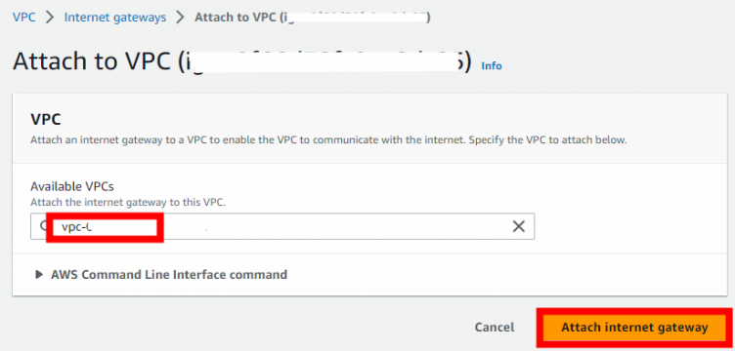The width and height of the screenshot is (735, 351).
Task: Click the internet gateway description paragraph
Action: pos(328,139)
